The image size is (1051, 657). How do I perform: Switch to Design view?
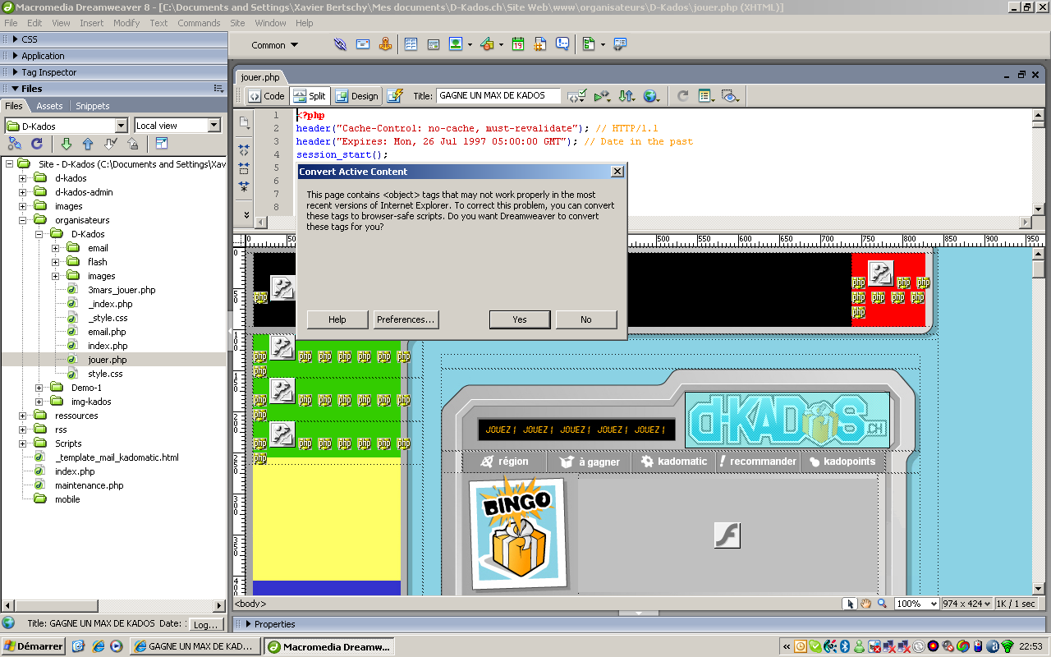tap(356, 95)
